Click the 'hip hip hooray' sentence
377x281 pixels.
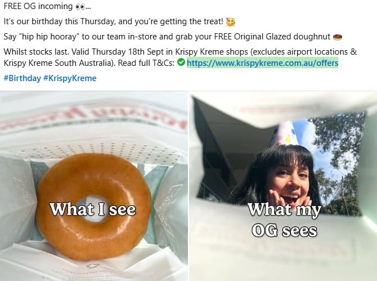click(167, 37)
